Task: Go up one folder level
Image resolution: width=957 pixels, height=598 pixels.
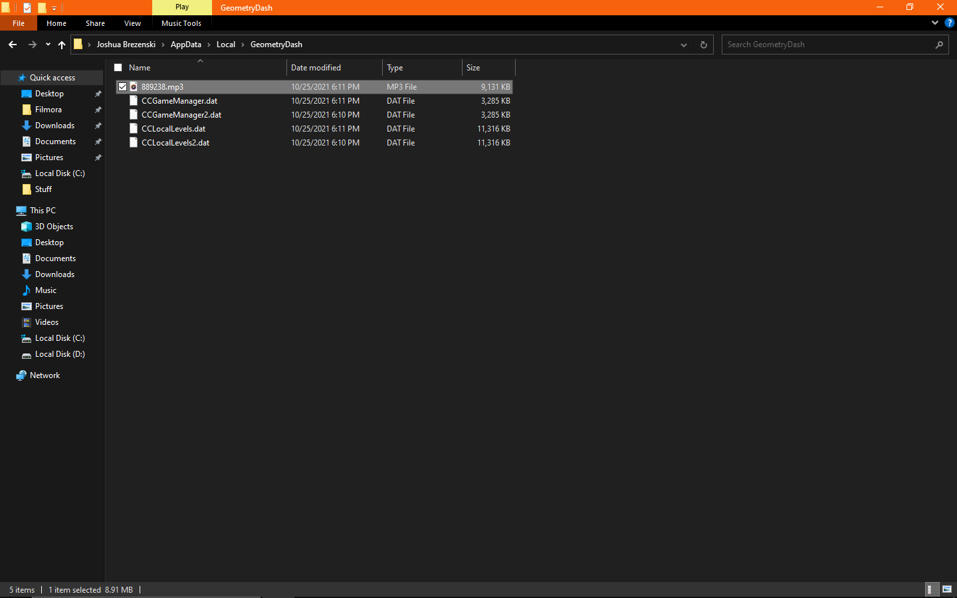Action: [x=62, y=45]
